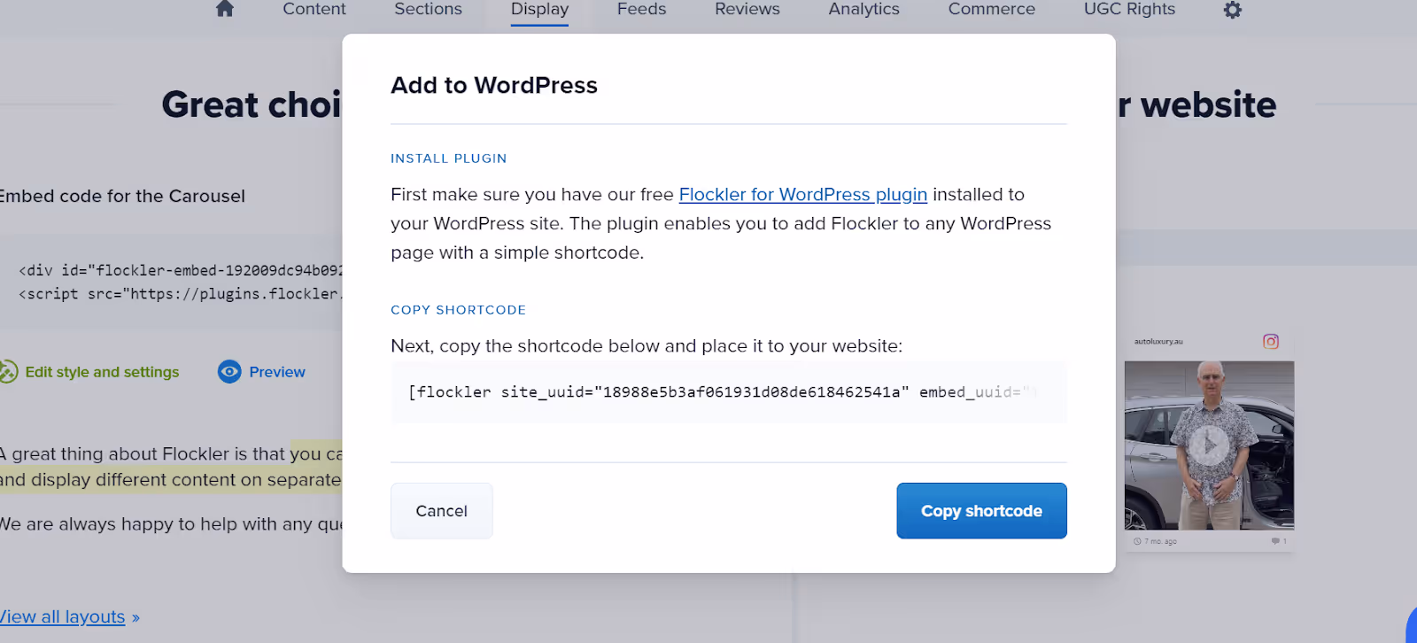
Task: Open the View all layouts link
Action: (63, 616)
